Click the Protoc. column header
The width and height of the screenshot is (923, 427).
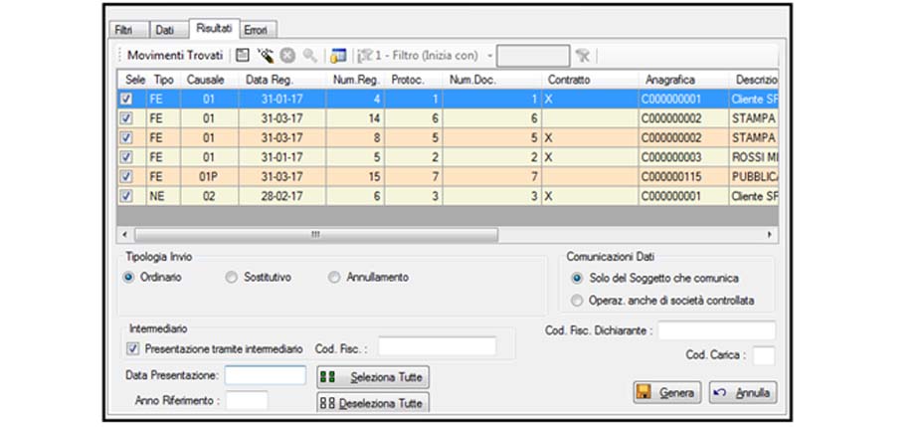(414, 80)
